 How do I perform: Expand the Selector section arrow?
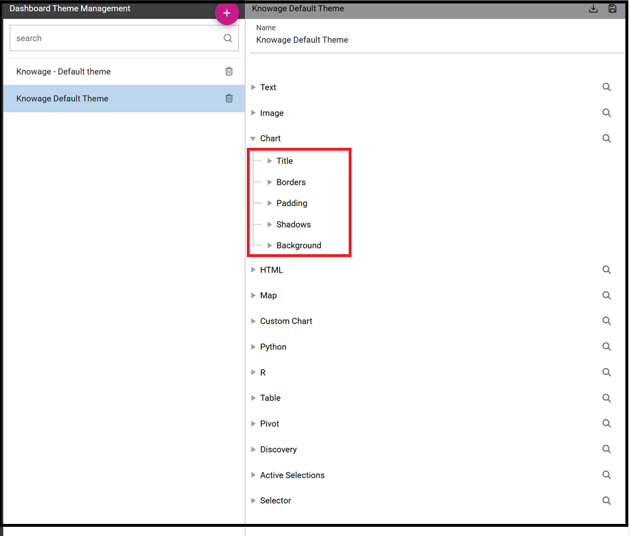click(x=253, y=501)
